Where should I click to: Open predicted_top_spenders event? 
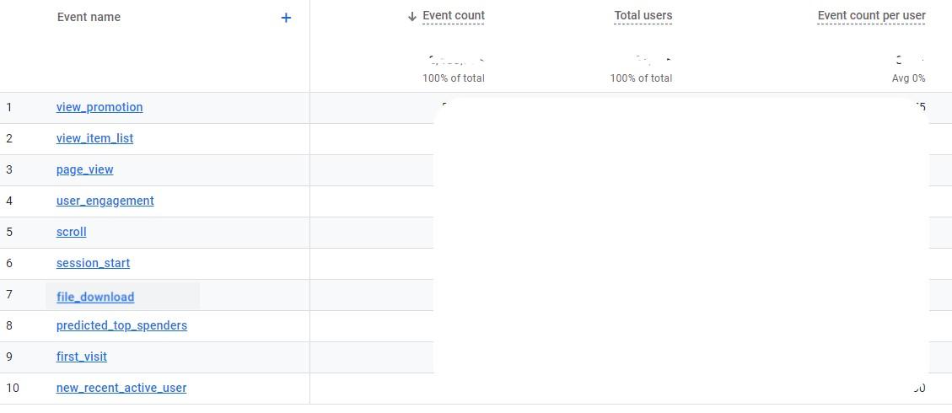pyautogui.click(x=121, y=325)
